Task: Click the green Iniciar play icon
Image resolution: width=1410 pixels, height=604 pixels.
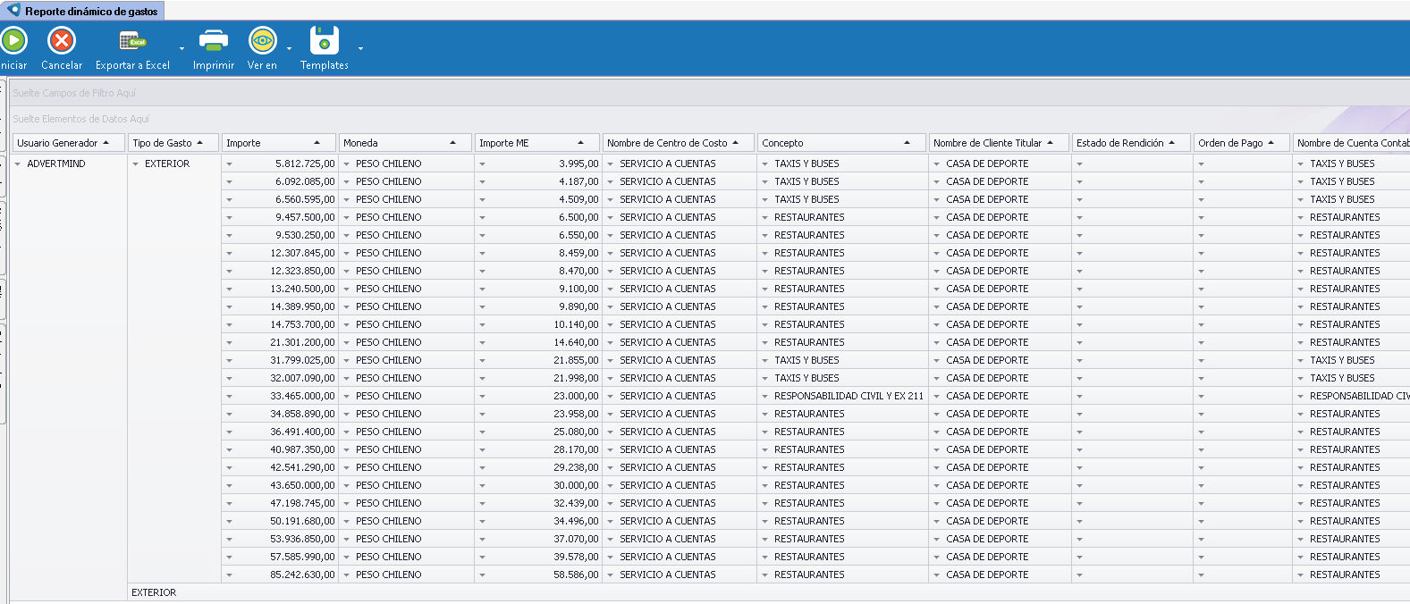Action: [x=13, y=41]
